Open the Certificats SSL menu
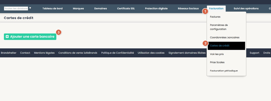The height and width of the screenshot is (101, 271). point(126,8)
